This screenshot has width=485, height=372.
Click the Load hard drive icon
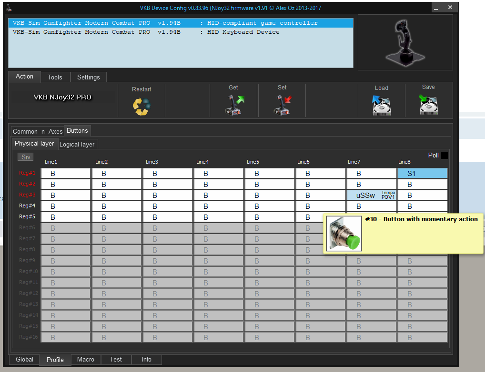382,105
